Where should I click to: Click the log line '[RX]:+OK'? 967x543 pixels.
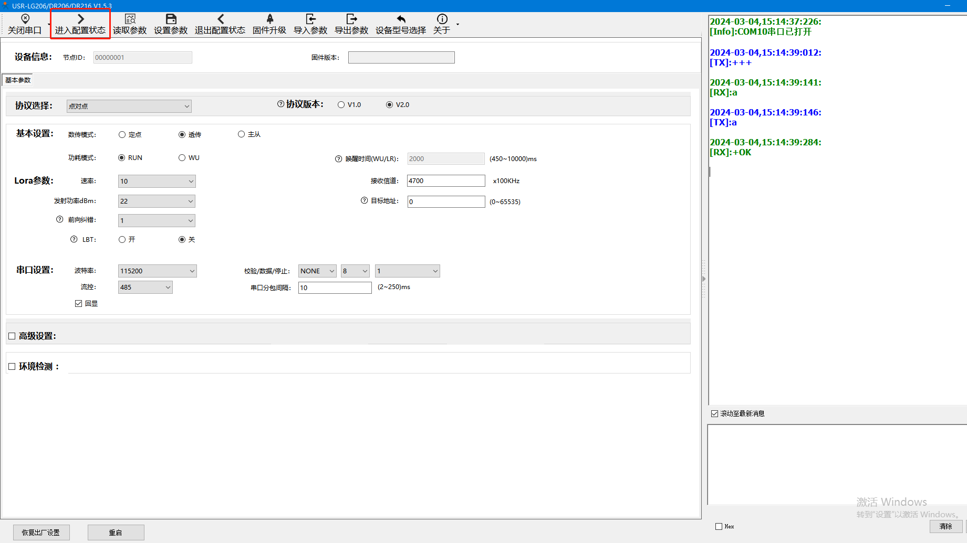pyautogui.click(x=731, y=153)
